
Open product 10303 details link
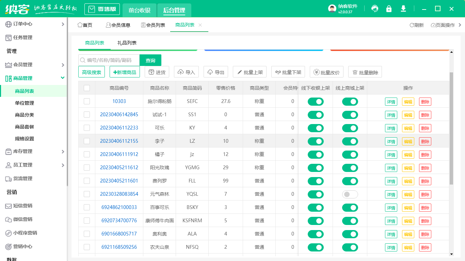119,101
